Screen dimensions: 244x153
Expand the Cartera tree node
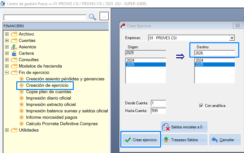(x=7, y=53)
